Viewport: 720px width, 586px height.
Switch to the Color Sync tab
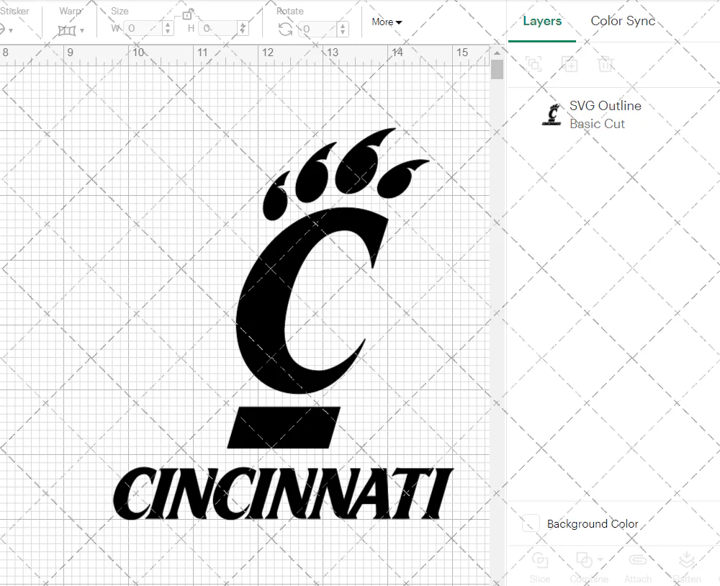622,21
